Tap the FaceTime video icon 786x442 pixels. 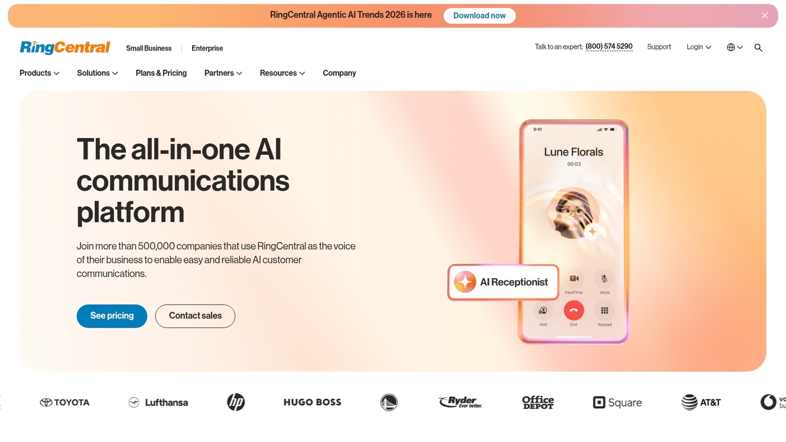click(574, 278)
